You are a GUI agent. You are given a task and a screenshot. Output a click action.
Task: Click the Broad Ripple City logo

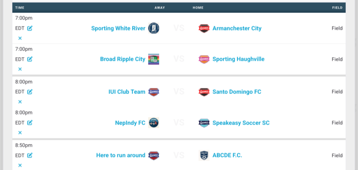click(x=154, y=59)
